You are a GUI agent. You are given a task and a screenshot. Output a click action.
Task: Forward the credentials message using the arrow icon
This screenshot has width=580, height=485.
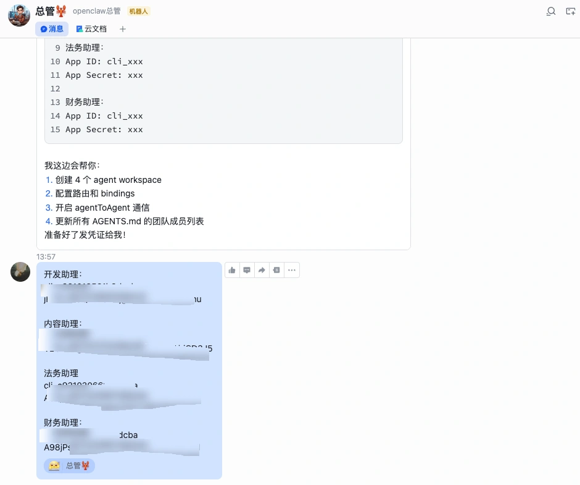[262, 270]
